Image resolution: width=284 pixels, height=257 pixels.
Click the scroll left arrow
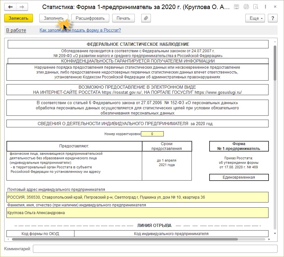coord(8,239)
